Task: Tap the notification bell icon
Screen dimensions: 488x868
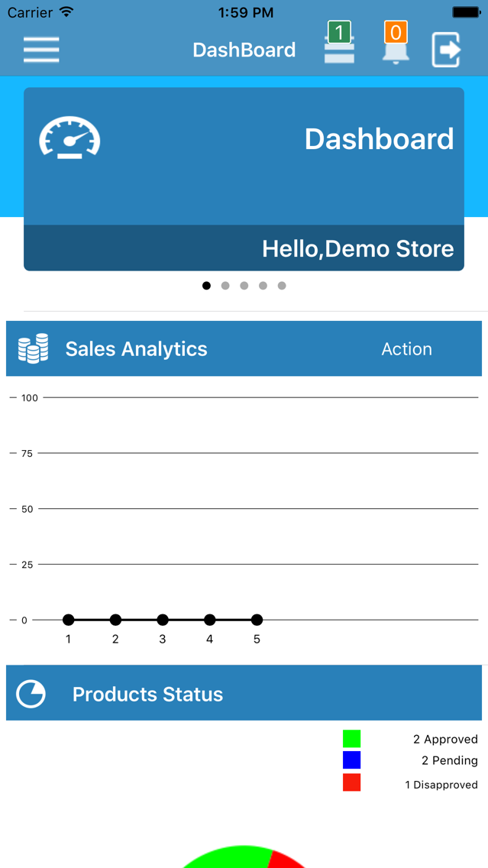Action: [x=396, y=43]
